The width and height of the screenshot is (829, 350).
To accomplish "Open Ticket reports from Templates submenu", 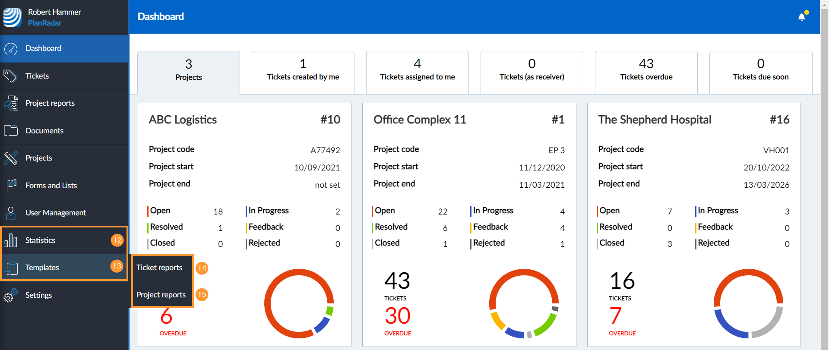I will pyautogui.click(x=159, y=268).
